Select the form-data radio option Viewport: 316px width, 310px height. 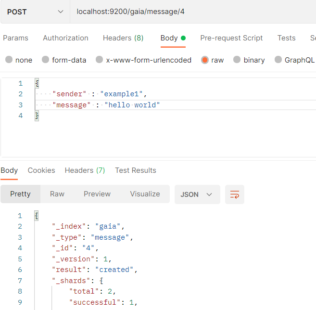tap(64, 60)
